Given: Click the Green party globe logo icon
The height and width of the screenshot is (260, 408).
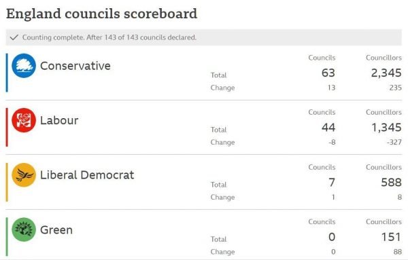Looking at the screenshot, I should coord(24,229).
